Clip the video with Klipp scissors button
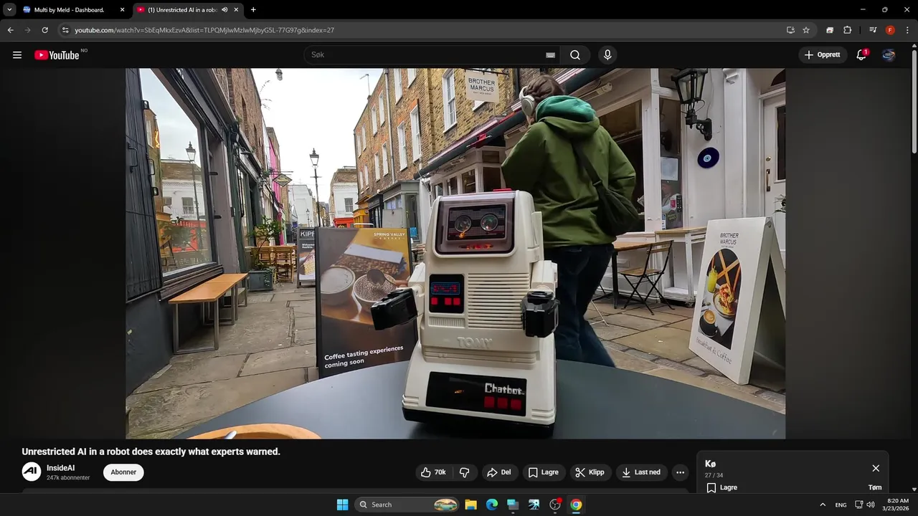Viewport: 918px width, 516px height. (590, 472)
